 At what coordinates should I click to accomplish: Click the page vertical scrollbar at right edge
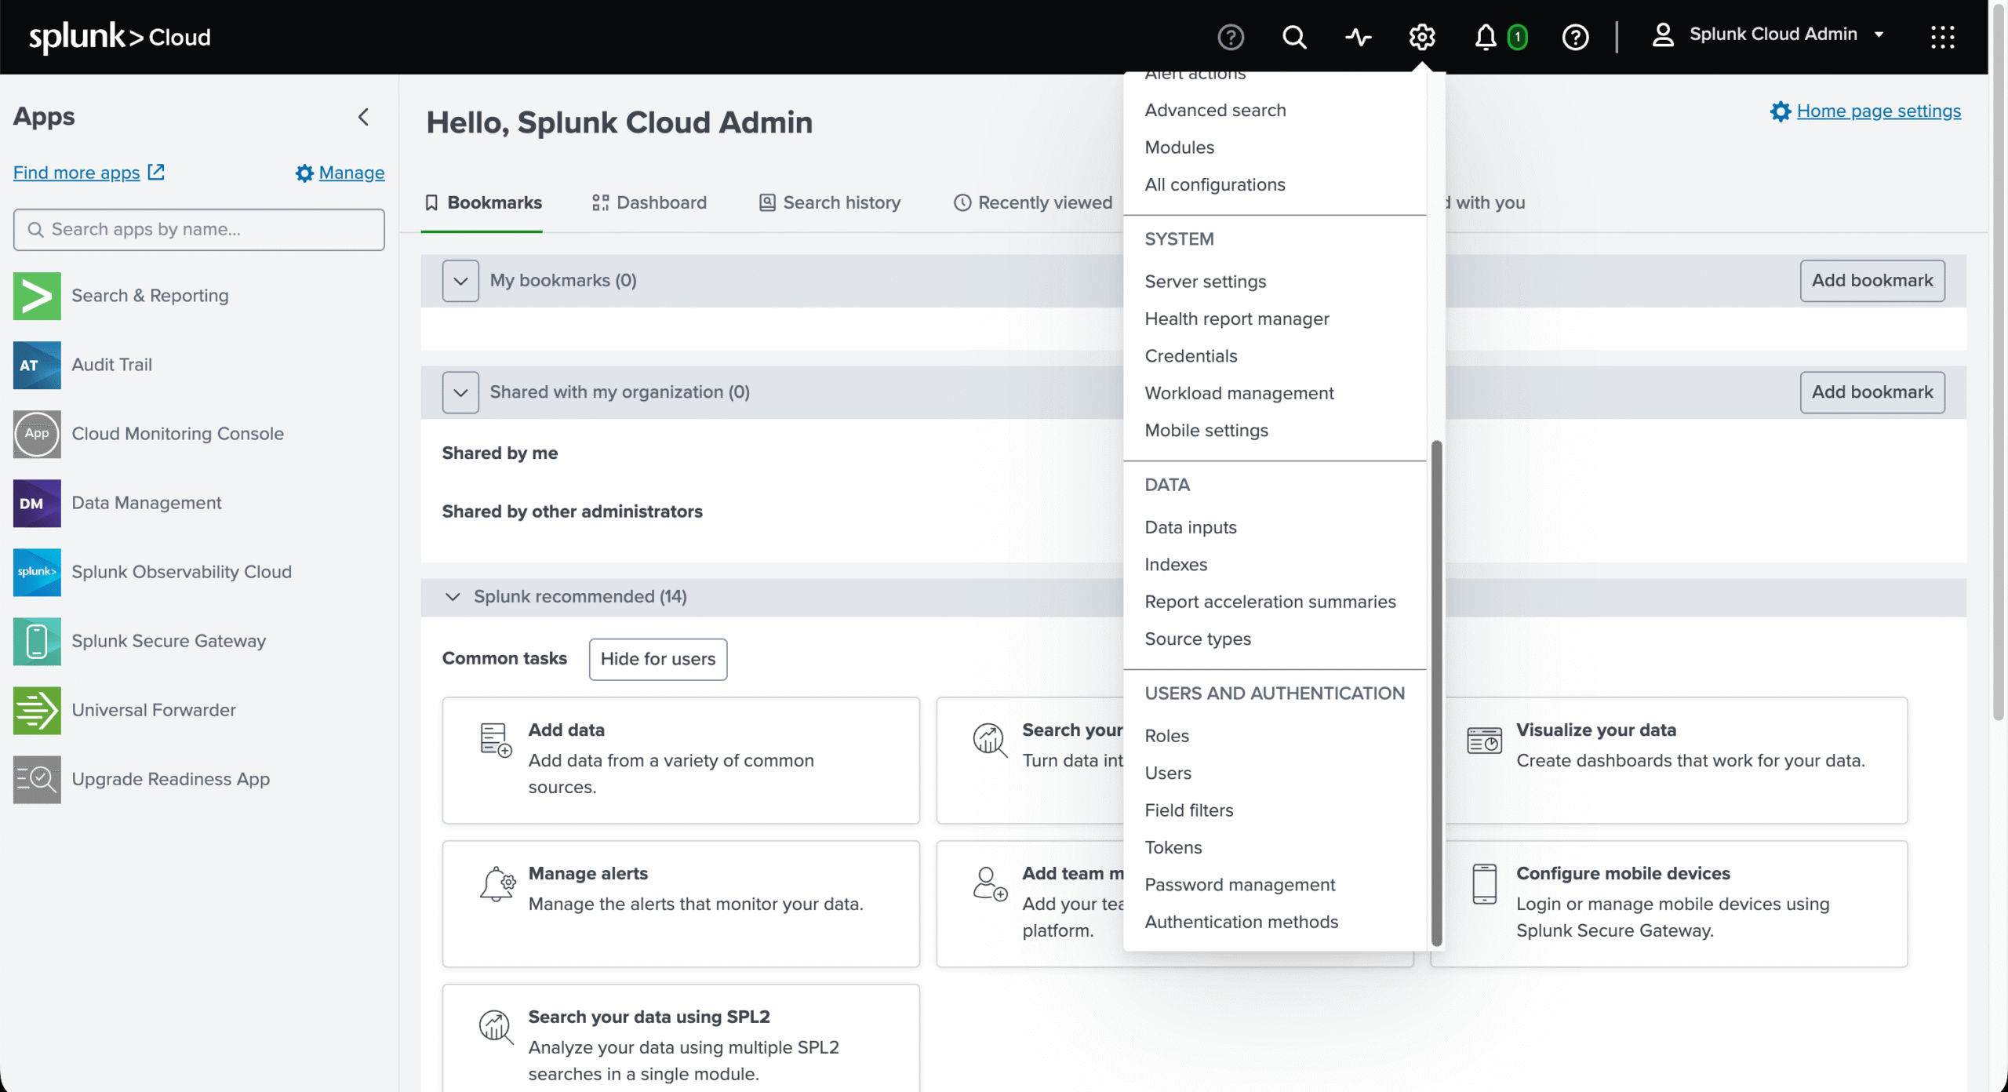coord(1999,361)
